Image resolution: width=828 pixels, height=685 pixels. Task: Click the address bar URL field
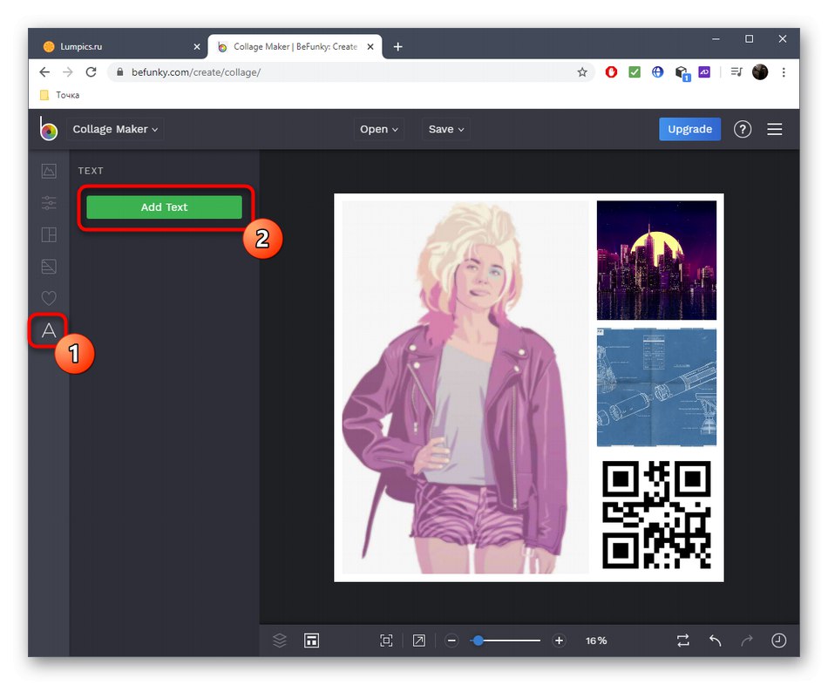pyautogui.click(x=349, y=72)
